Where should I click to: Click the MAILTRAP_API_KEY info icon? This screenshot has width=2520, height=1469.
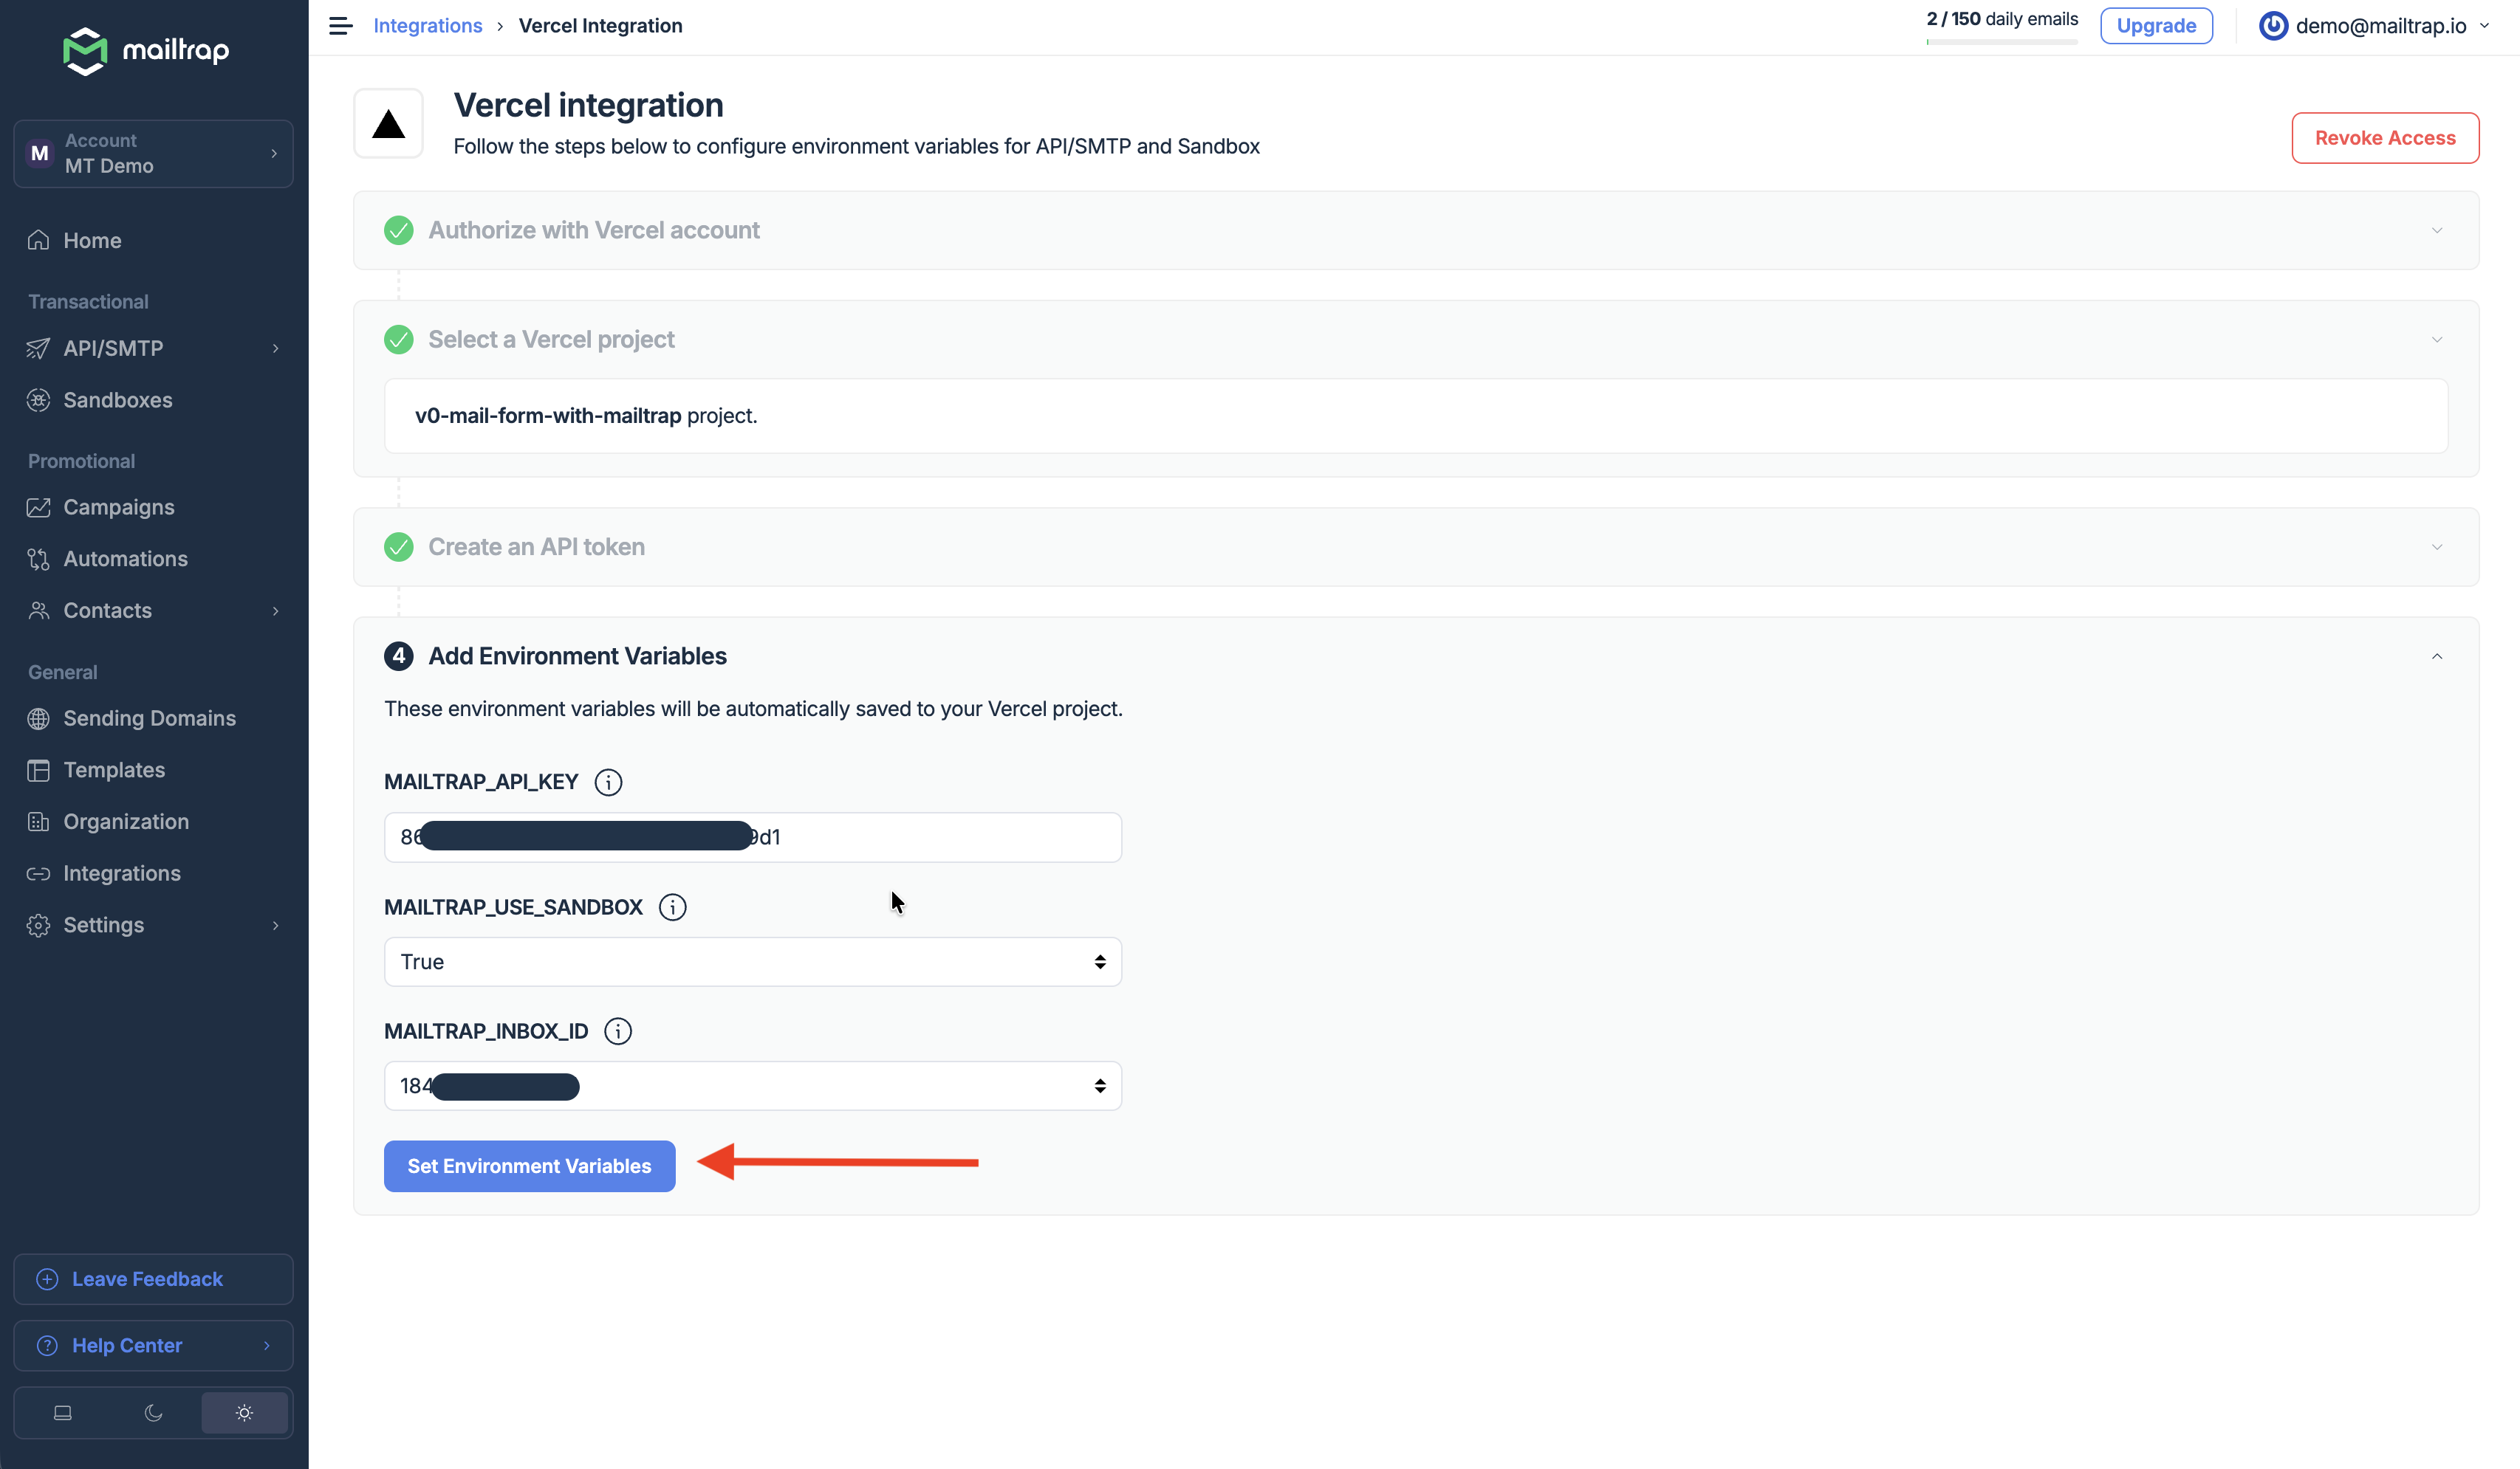pos(608,782)
